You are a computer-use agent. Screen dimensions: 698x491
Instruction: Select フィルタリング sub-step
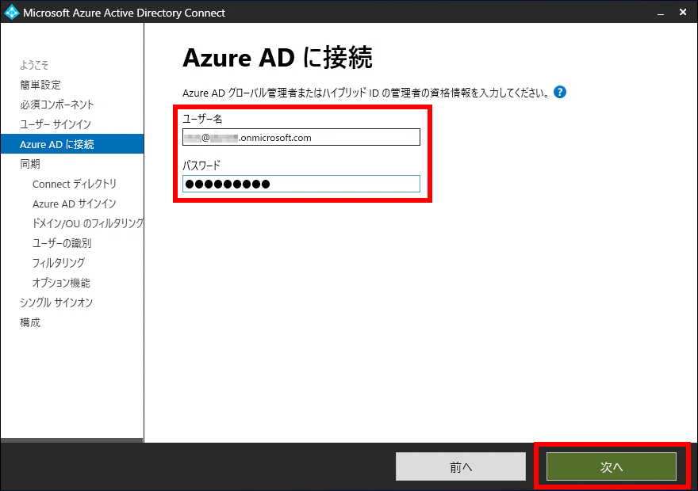coord(59,263)
